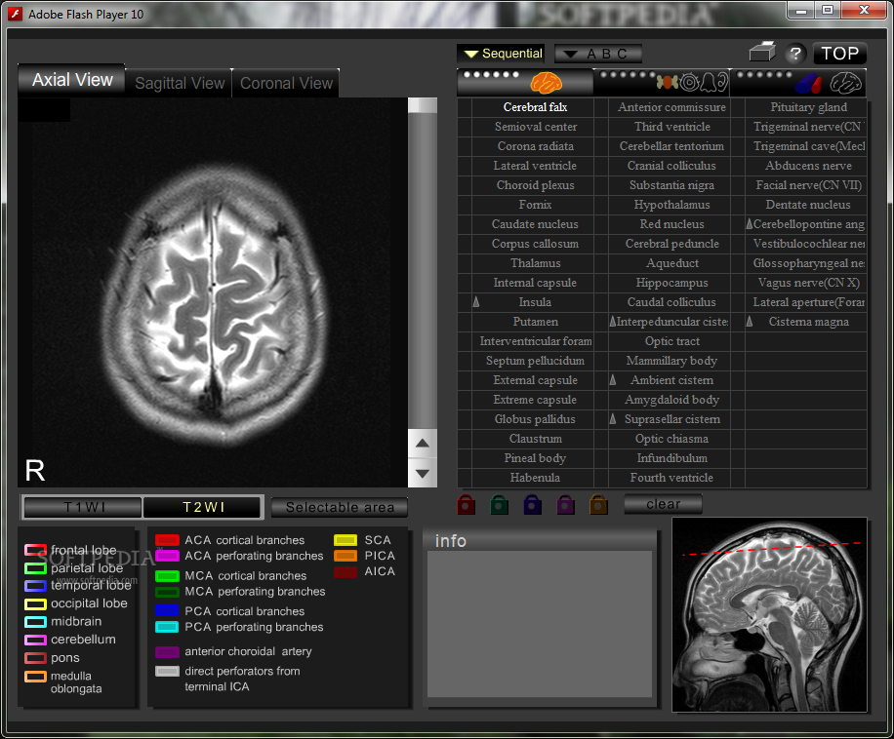Select Substantia nigra in the list

671,185
